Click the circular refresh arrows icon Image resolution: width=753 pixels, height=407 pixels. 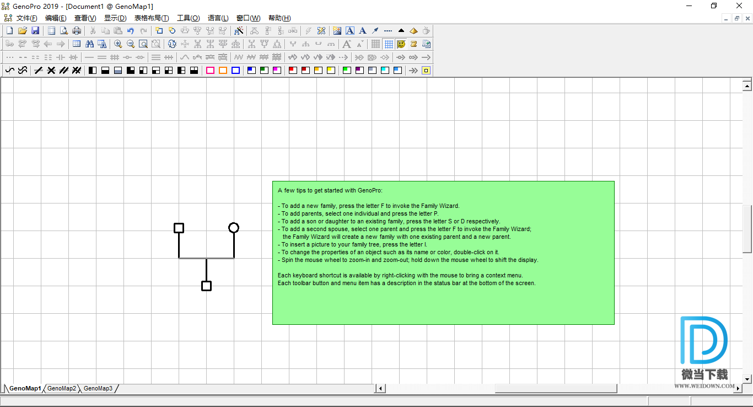pos(172,44)
